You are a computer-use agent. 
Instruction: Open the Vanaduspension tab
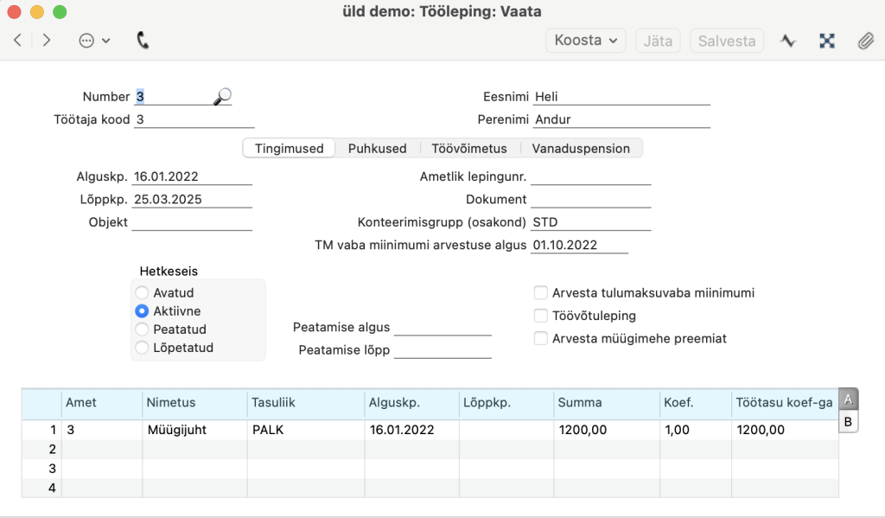click(x=581, y=149)
